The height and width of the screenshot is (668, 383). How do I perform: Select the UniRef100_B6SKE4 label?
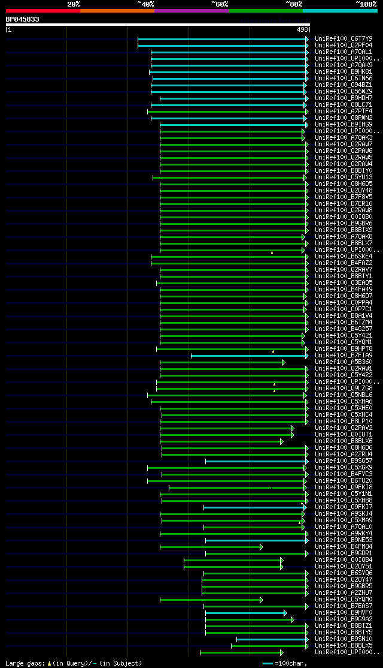pos(344,257)
